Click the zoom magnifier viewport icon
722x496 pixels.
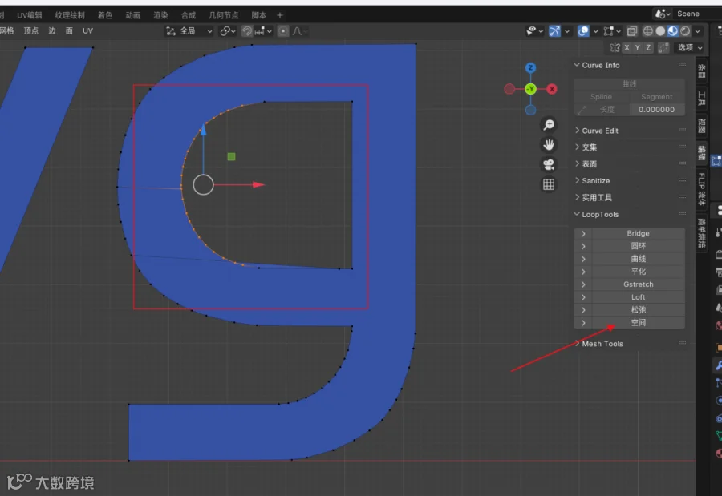[x=549, y=125]
